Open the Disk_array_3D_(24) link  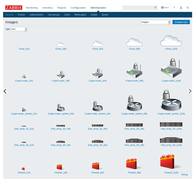coord(24,145)
